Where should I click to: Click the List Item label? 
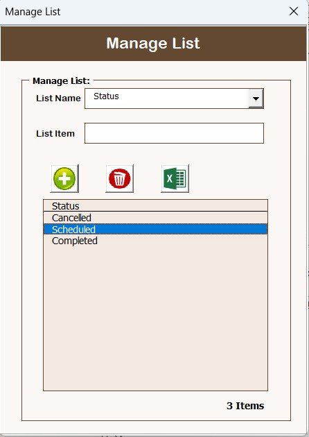tap(55, 133)
